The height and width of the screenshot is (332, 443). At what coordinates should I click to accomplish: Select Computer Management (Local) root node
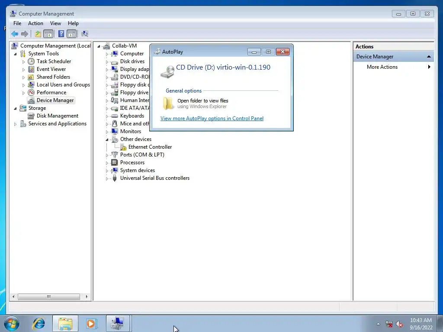tap(55, 46)
